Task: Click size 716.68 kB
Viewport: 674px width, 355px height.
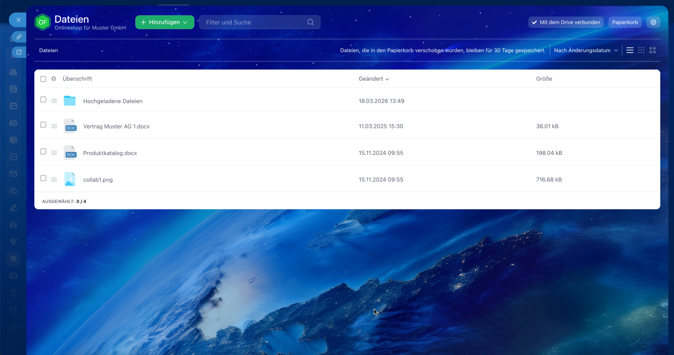Action: pos(549,180)
